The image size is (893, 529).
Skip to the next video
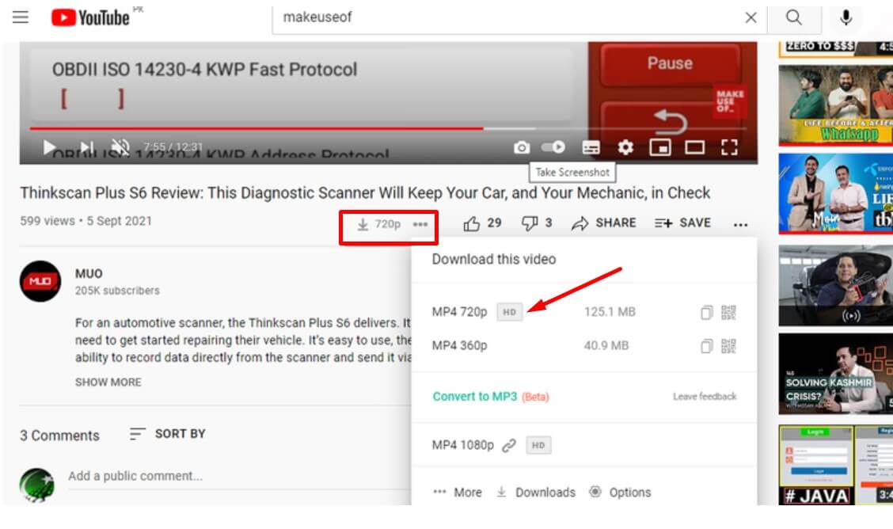pyautogui.click(x=86, y=147)
